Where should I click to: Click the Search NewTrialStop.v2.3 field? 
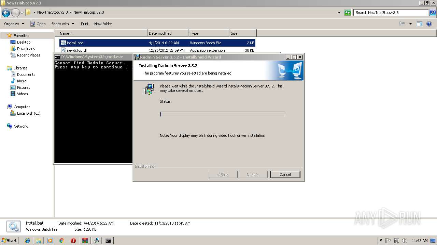click(391, 13)
